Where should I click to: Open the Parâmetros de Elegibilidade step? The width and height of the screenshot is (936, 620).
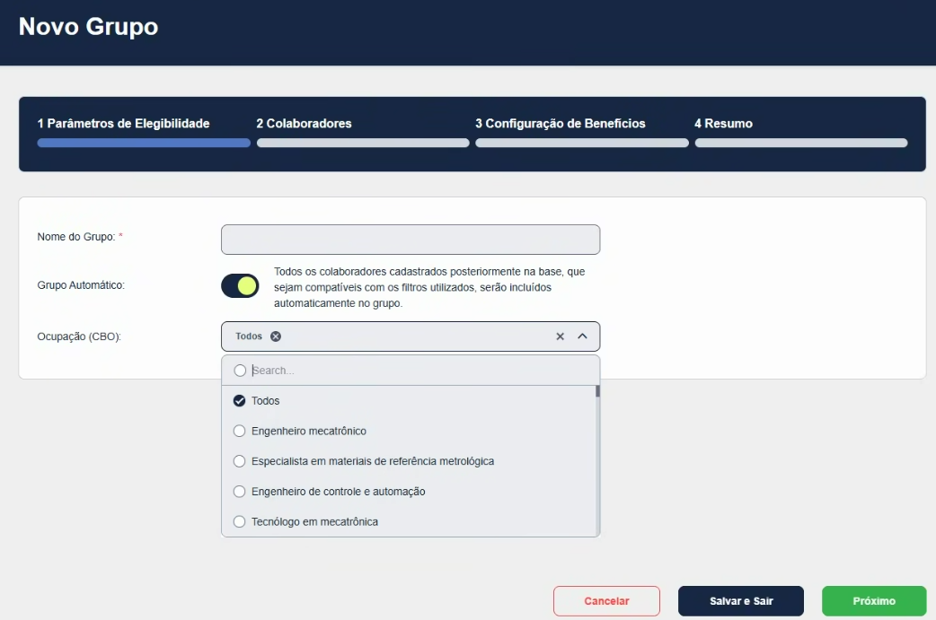pos(124,124)
